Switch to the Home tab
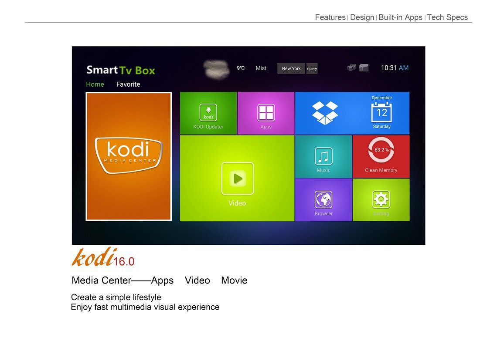 click(x=95, y=84)
